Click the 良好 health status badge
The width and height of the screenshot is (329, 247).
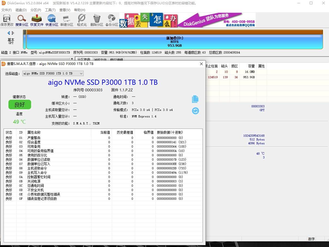20,105
